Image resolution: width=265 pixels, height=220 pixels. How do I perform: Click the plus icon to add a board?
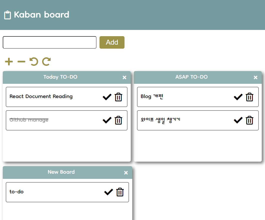[x=8, y=61]
